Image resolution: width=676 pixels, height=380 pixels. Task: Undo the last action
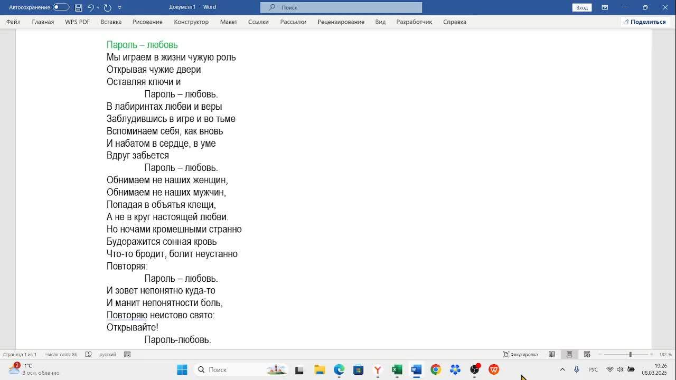click(x=90, y=7)
